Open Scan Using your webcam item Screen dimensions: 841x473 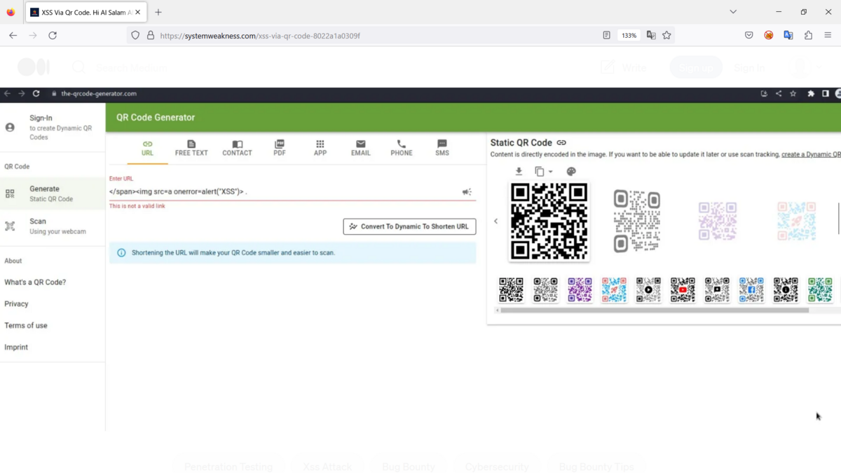tap(53, 226)
